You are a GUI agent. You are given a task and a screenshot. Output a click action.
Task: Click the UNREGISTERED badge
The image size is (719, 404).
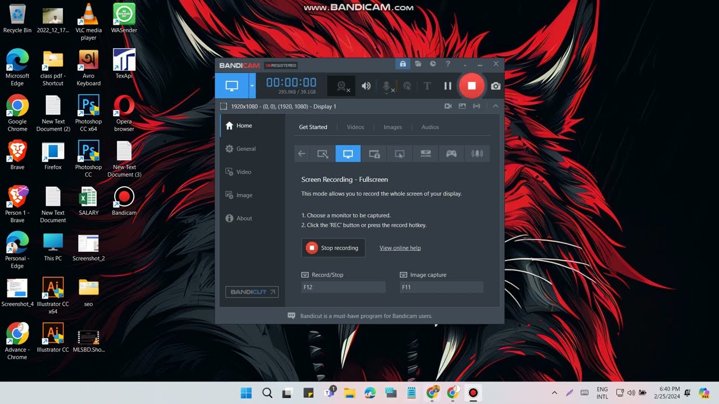(x=280, y=66)
